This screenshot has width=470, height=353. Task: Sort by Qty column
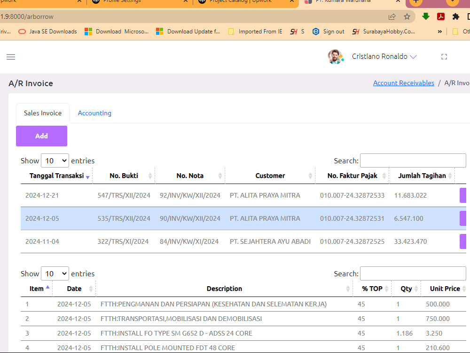coord(406,289)
